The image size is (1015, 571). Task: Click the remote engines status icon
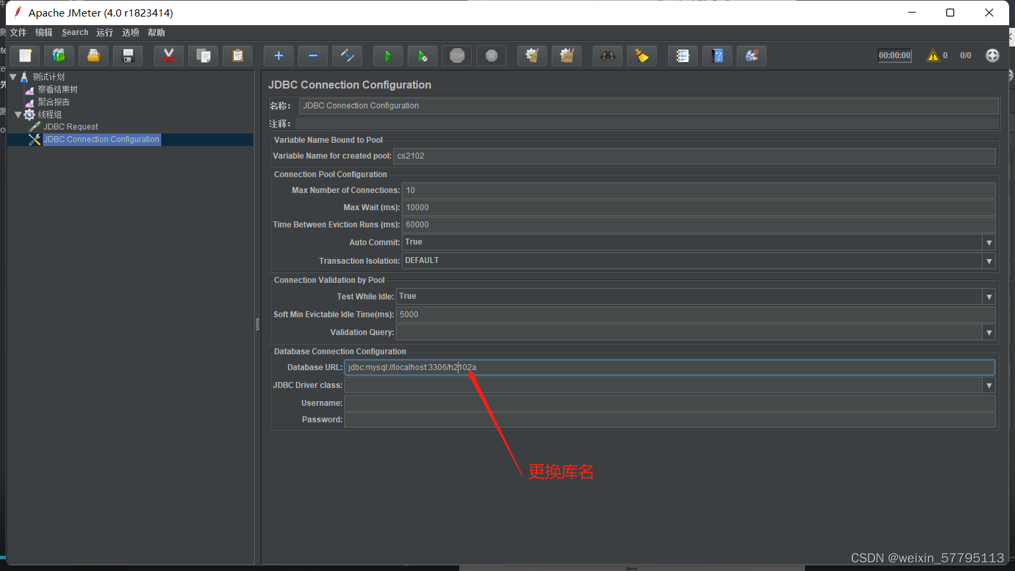pos(993,56)
